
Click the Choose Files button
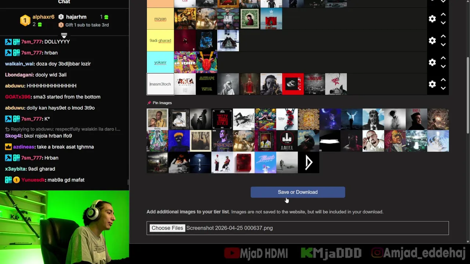point(167,228)
